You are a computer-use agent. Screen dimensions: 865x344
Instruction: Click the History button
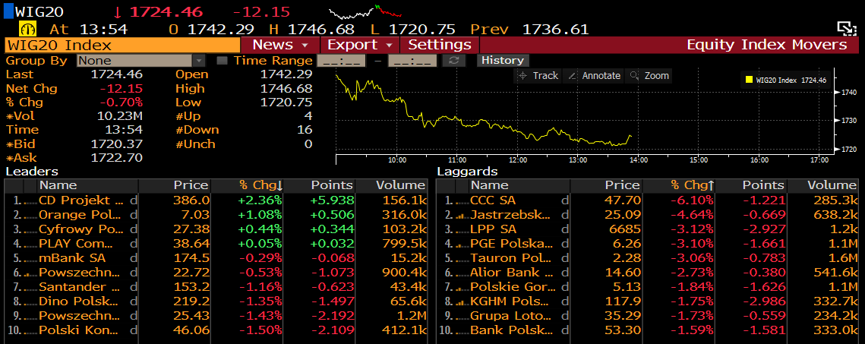(x=501, y=60)
